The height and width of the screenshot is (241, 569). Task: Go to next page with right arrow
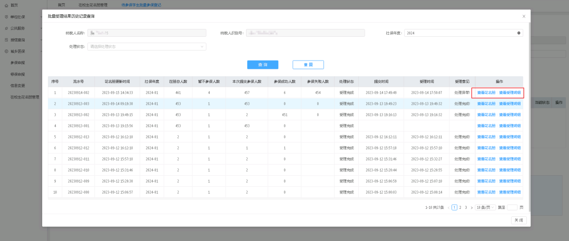(x=472, y=208)
